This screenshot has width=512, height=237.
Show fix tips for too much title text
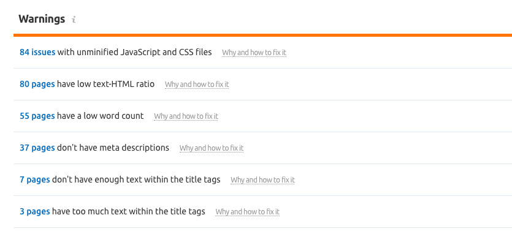(248, 212)
